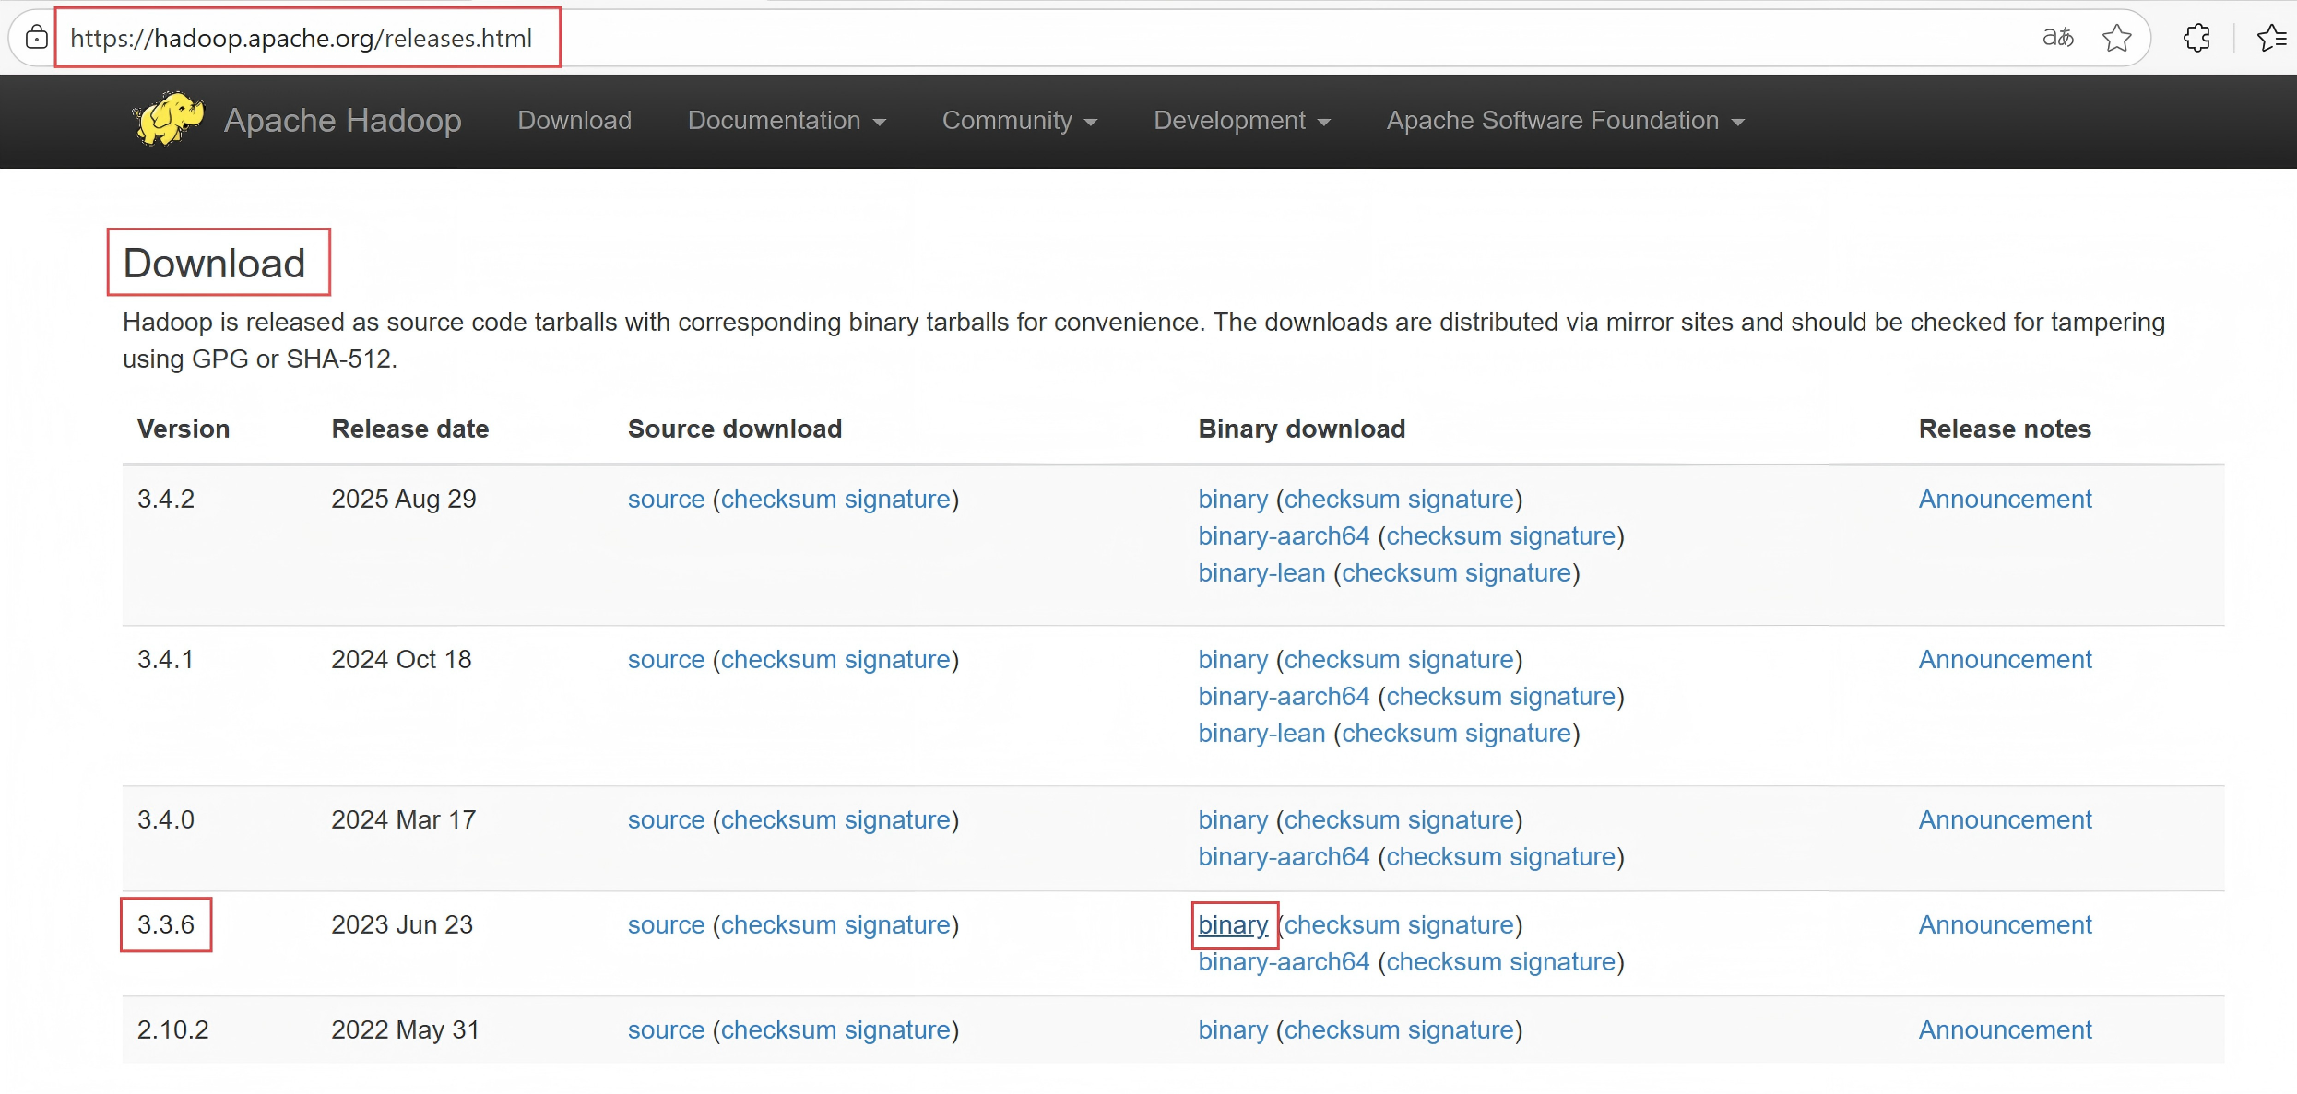The image size is (2297, 1094).
Task: Expand the Apache Software Foundation dropdown
Action: point(1565,120)
